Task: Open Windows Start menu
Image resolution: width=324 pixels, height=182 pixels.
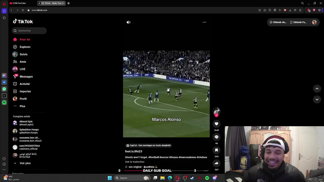Action: click(110, 178)
